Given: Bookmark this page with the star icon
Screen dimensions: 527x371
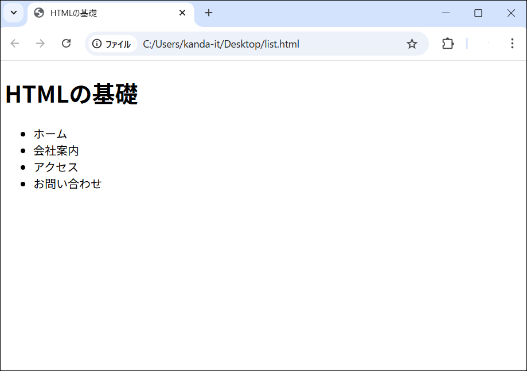Looking at the screenshot, I should [412, 44].
